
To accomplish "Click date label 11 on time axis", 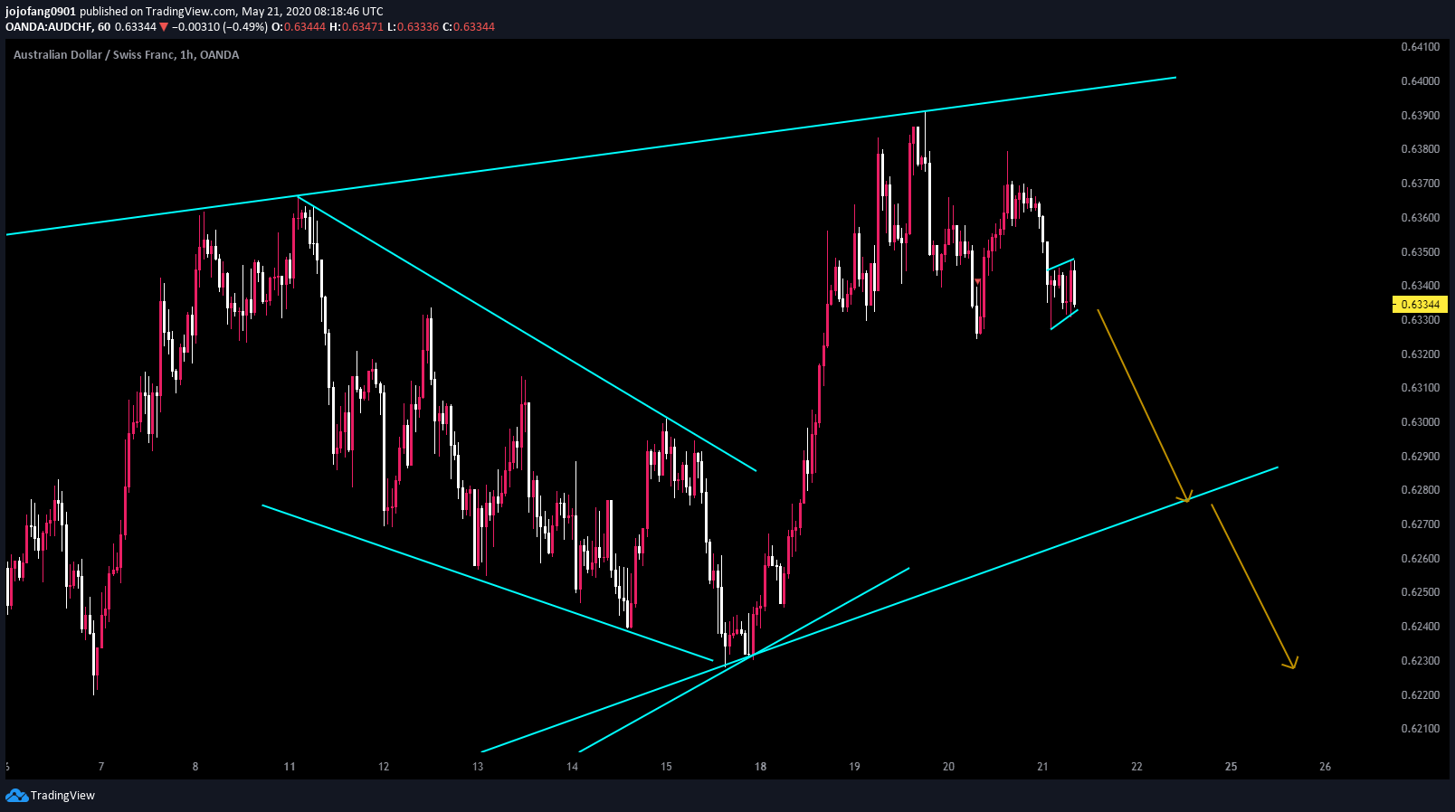I will (x=290, y=767).
